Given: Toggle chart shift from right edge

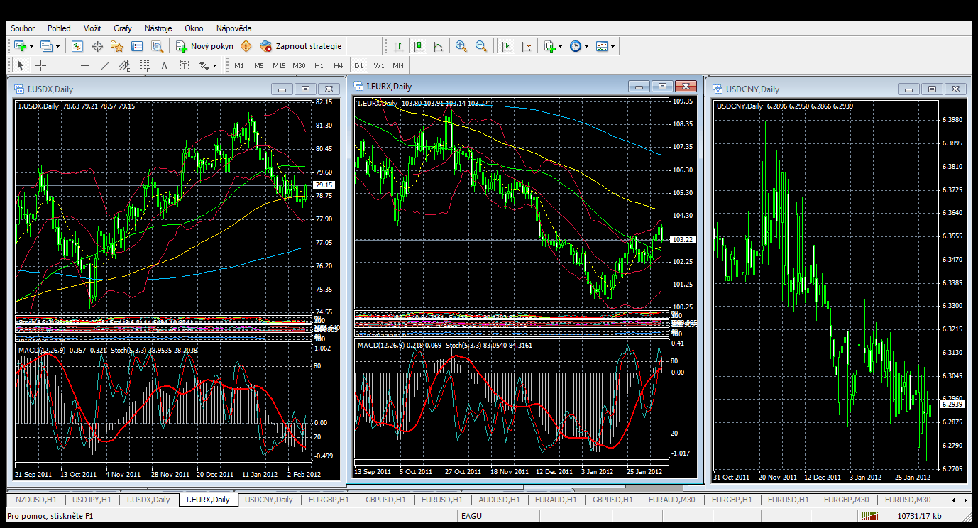Looking at the screenshot, I should coord(526,46).
